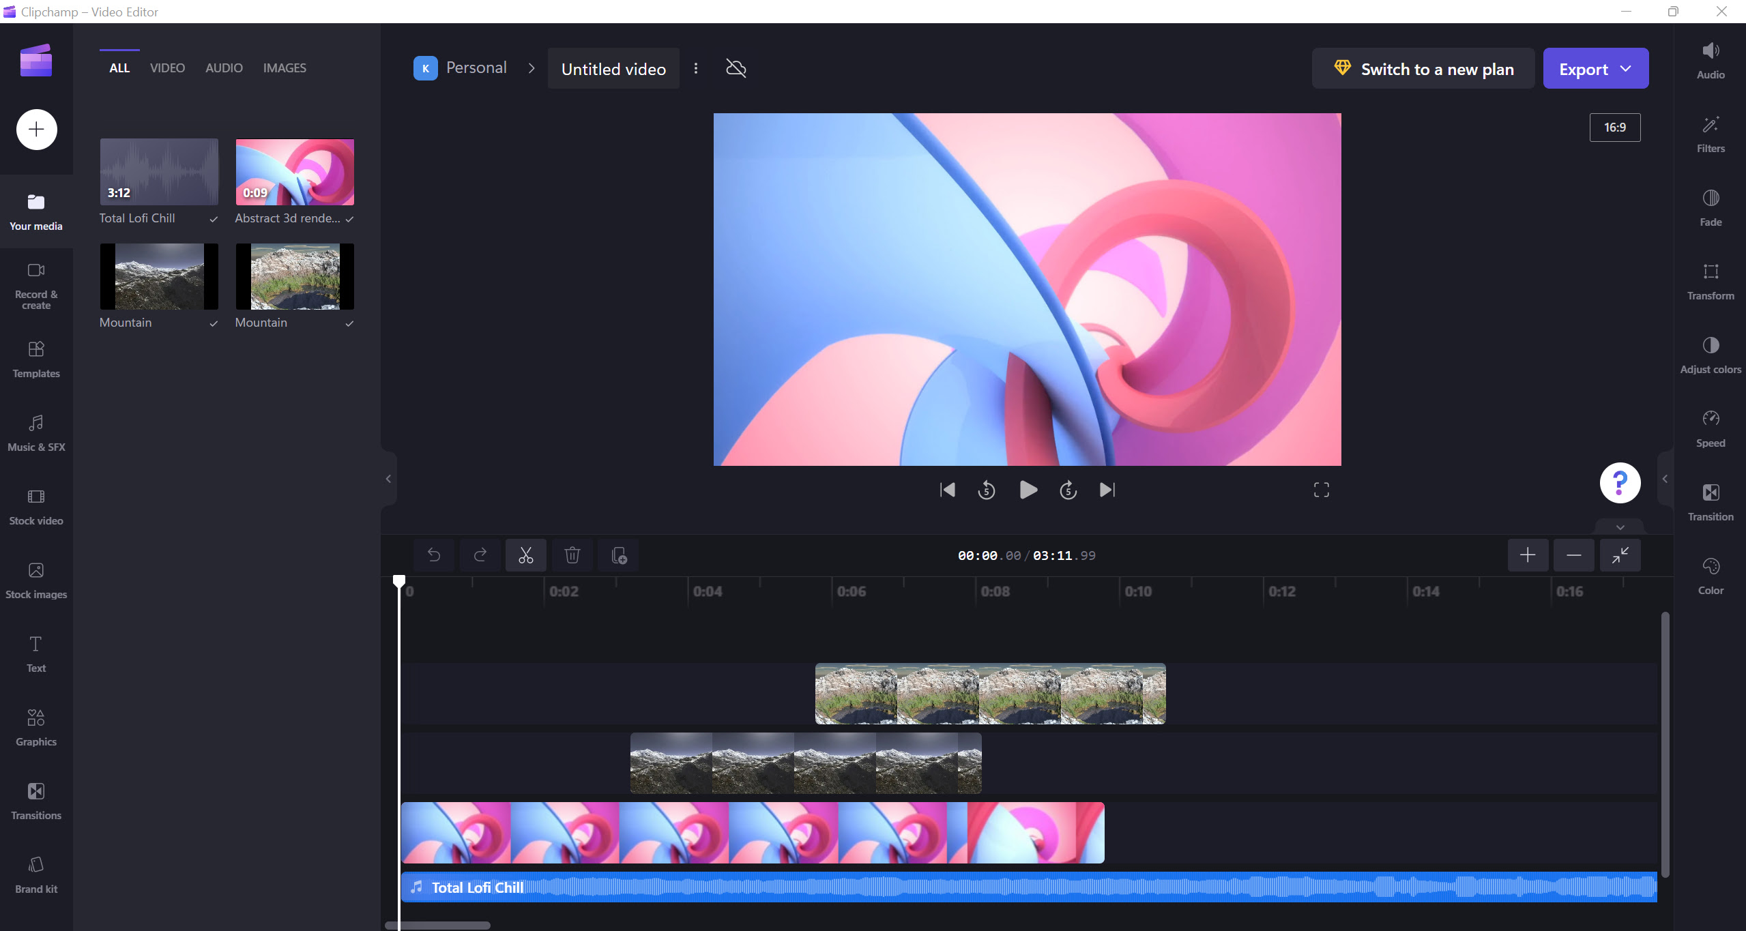The height and width of the screenshot is (931, 1746).
Task: Collapse the right properties panel
Action: [x=1665, y=479]
